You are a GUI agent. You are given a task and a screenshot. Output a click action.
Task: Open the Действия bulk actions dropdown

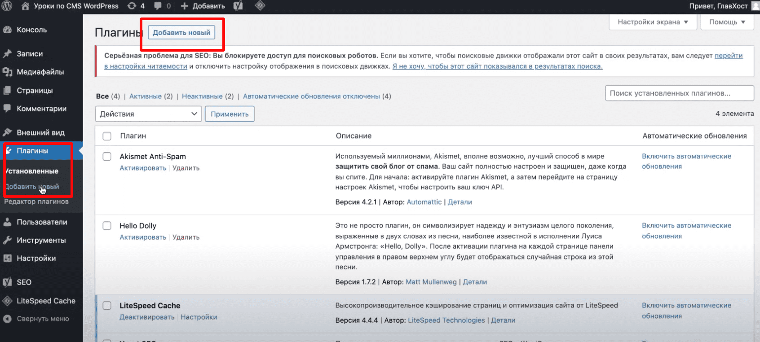click(148, 114)
